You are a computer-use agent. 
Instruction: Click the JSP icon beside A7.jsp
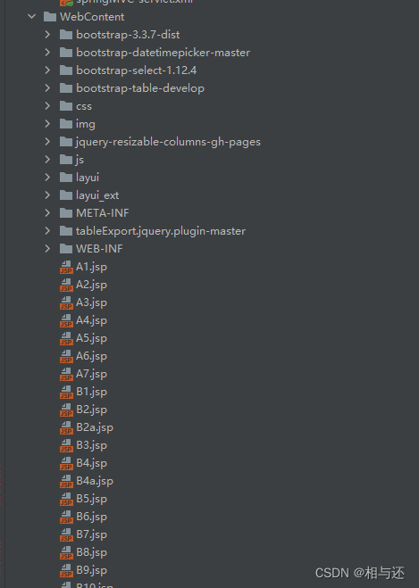pyautogui.click(x=66, y=374)
